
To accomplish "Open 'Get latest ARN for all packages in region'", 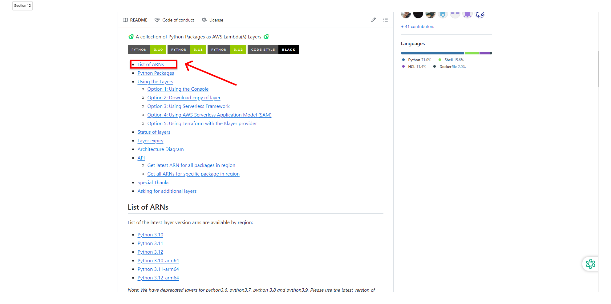I will pos(191,165).
